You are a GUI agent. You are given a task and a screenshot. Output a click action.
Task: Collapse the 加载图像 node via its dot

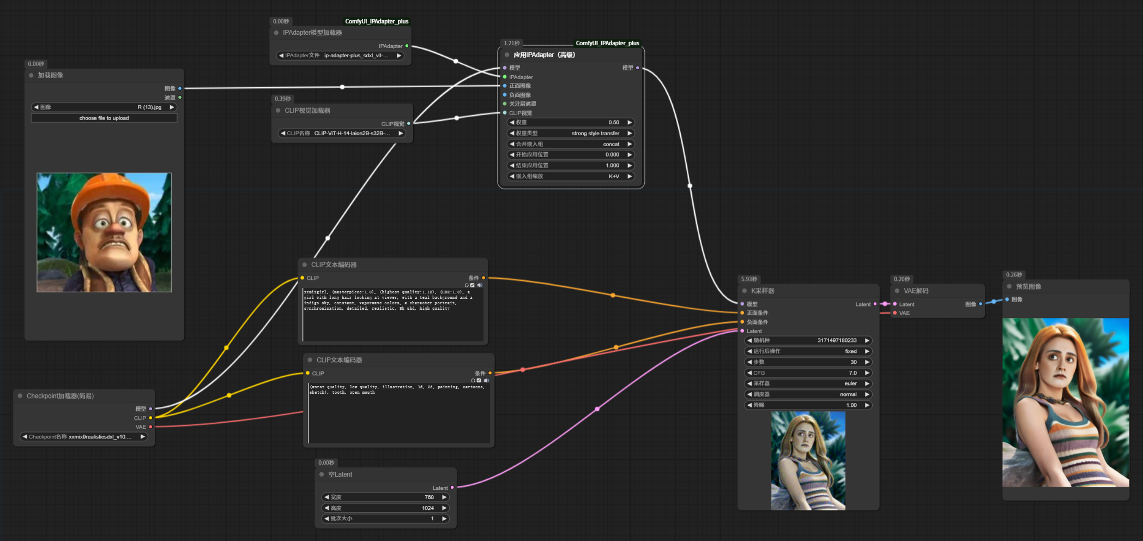(x=31, y=75)
